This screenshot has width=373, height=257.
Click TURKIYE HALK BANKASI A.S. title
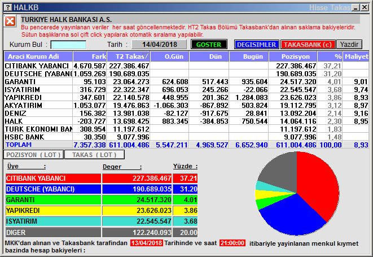point(67,20)
